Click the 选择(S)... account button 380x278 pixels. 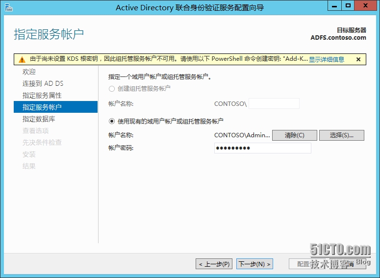(x=341, y=135)
